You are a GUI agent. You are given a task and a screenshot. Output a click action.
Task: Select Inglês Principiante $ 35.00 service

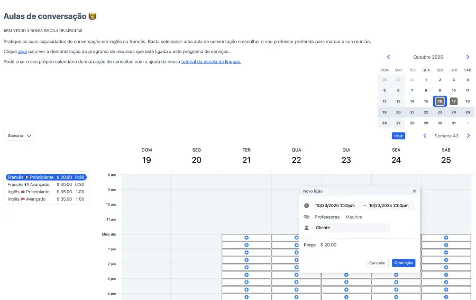click(x=46, y=192)
